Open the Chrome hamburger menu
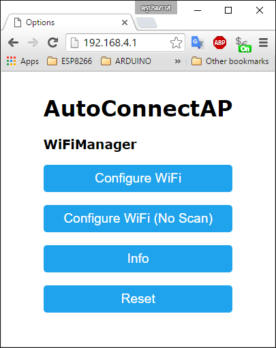This screenshot has height=348, width=276. coord(263,42)
